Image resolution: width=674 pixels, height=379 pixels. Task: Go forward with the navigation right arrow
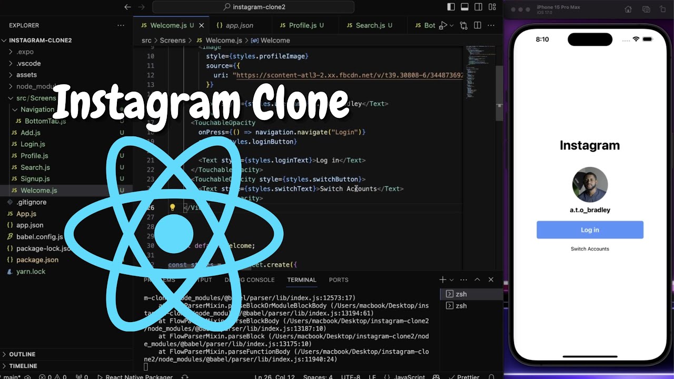coord(141,7)
